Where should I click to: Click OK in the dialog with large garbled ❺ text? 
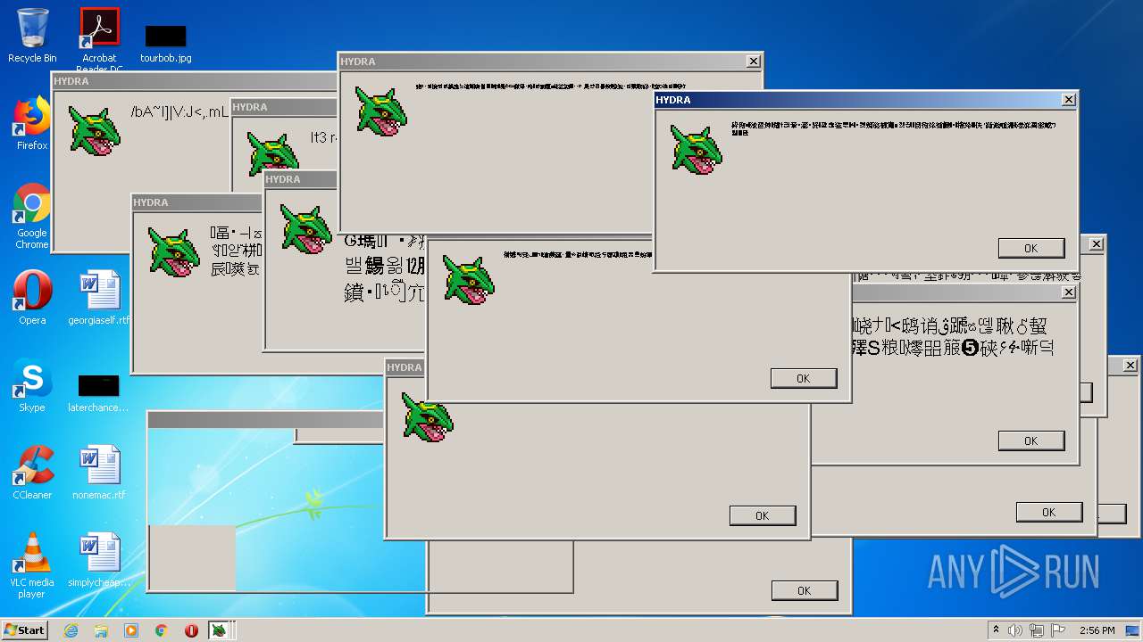[x=1031, y=440]
